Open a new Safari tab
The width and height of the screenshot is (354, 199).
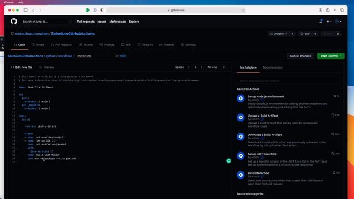click(x=335, y=10)
